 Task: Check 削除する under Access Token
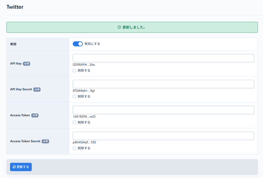click(x=75, y=122)
